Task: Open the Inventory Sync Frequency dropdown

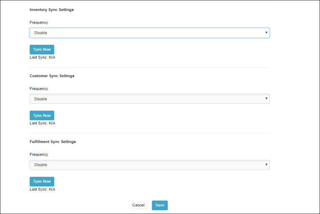Action: (149, 33)
